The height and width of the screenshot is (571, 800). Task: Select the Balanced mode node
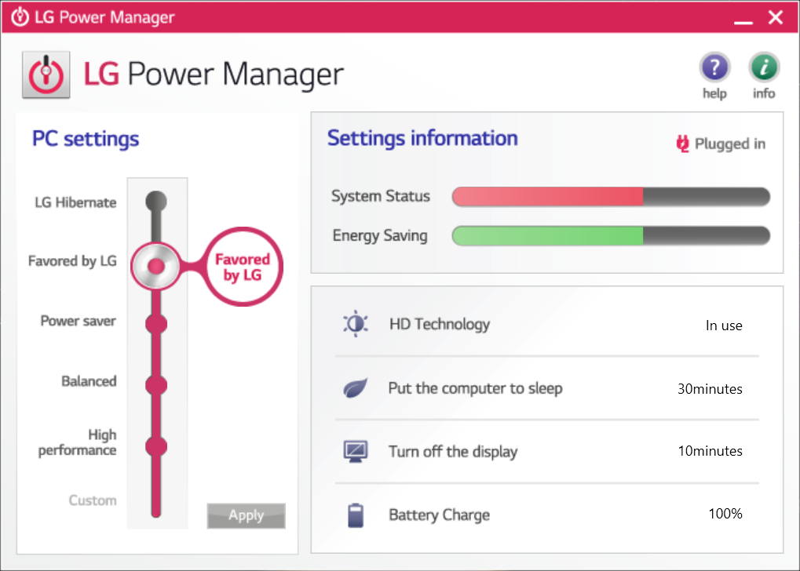click(155, 384)
